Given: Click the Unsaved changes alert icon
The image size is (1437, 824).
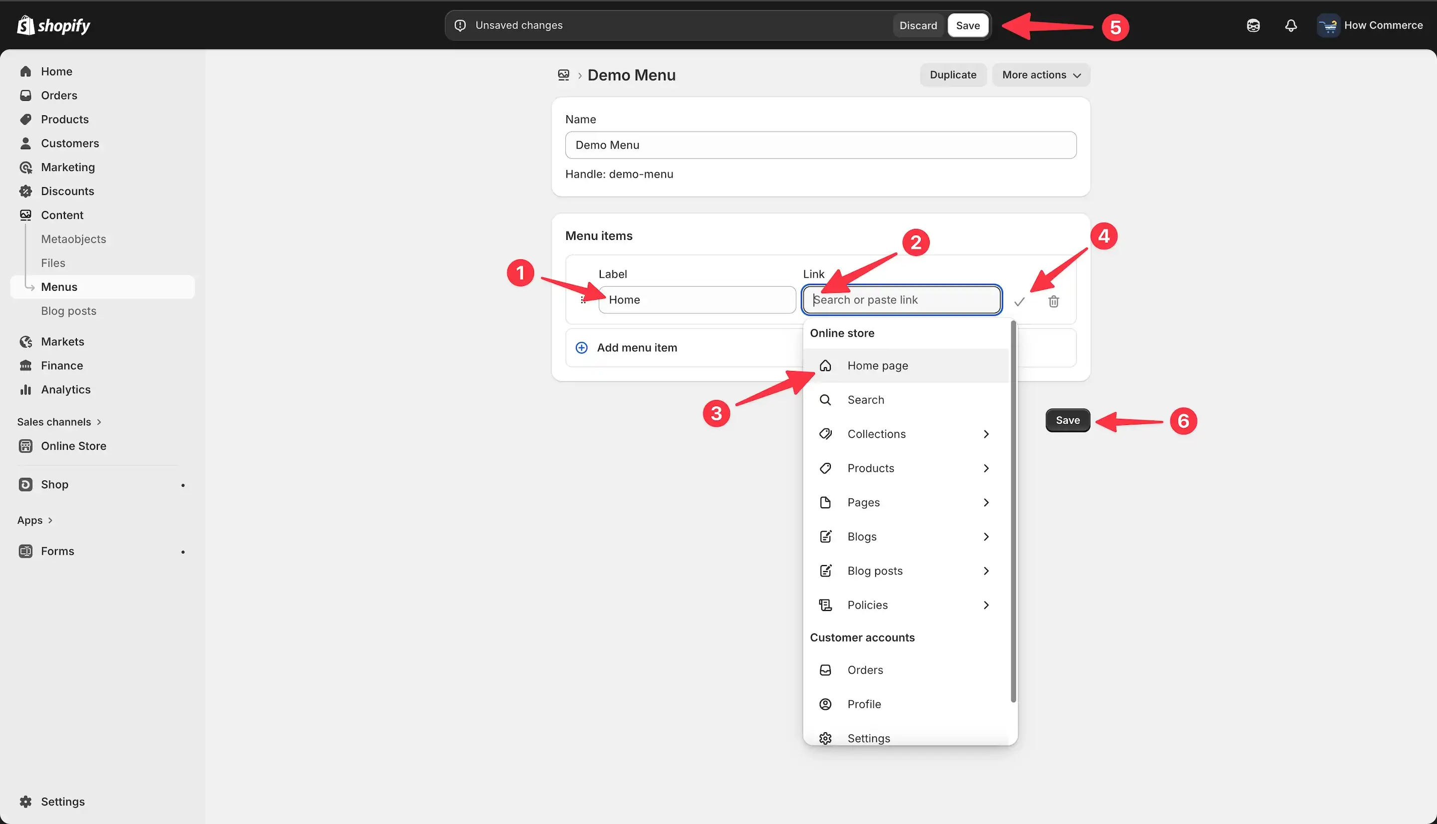Looking at the screenshot, I should tap(460, 25).
